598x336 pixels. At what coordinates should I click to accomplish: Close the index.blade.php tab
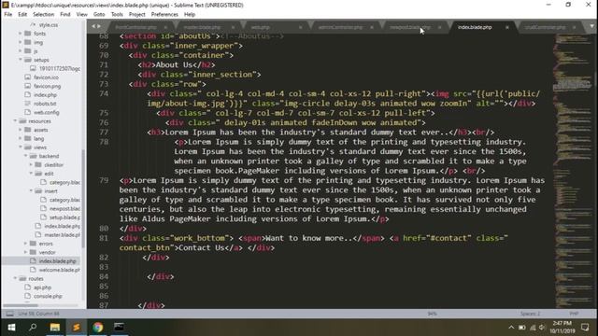[507, 27]
